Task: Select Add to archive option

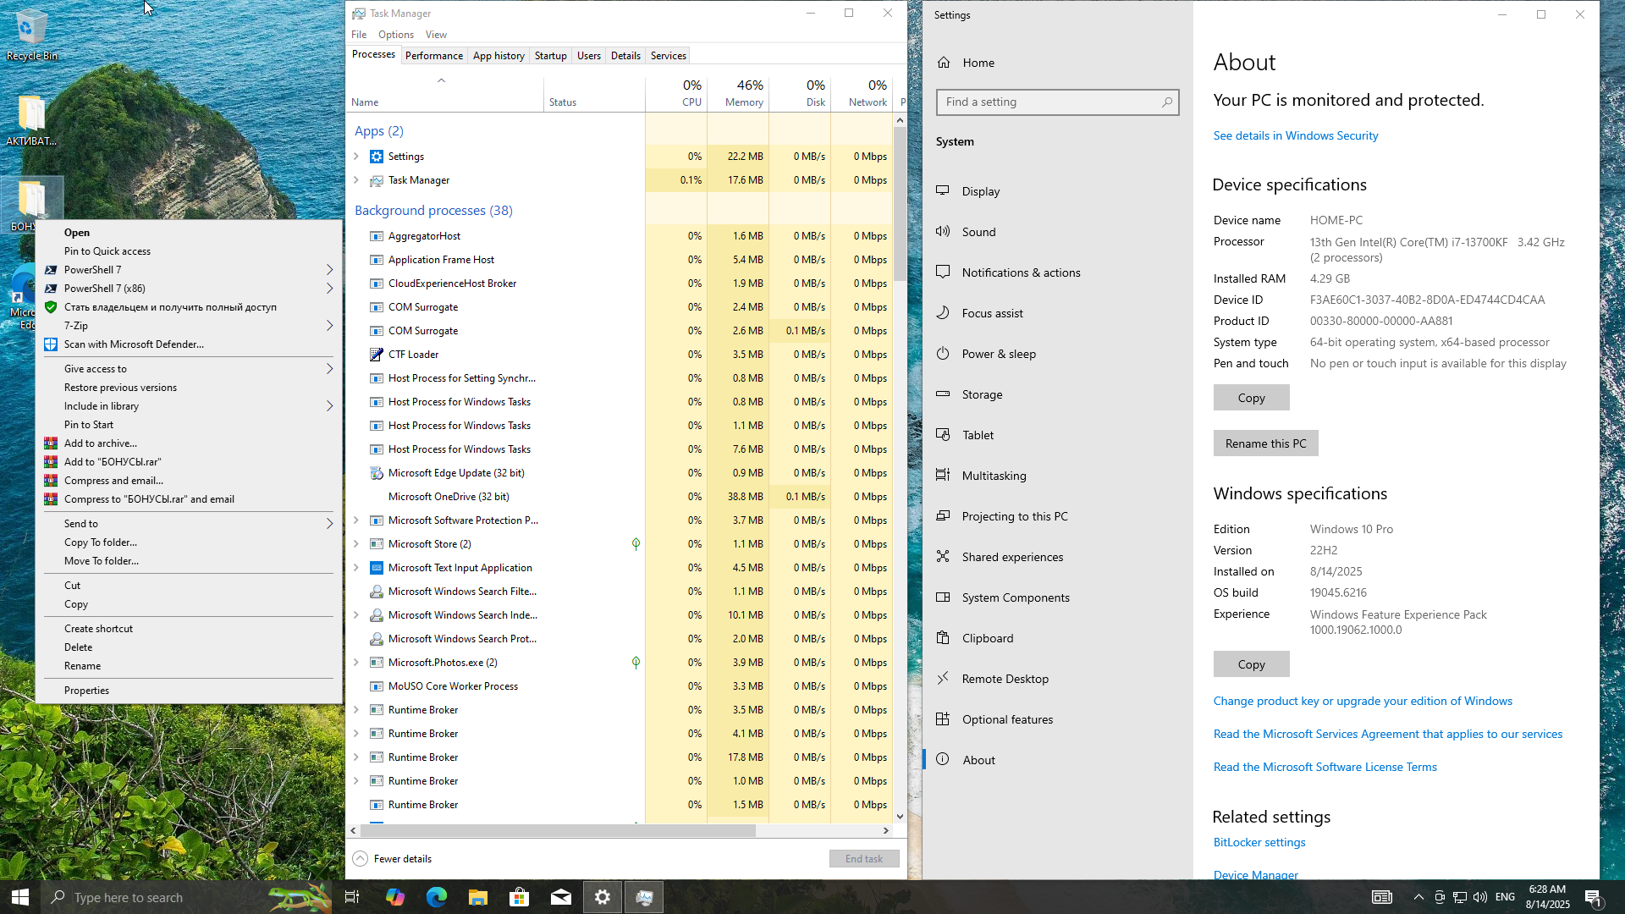Action: coord(189,443)
